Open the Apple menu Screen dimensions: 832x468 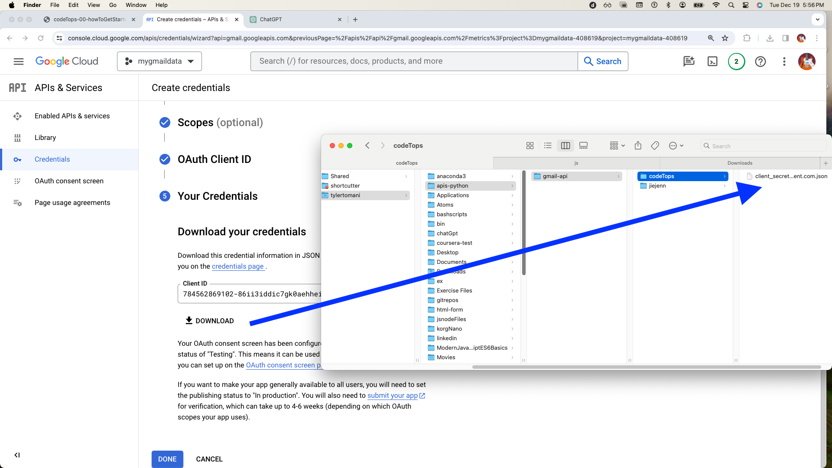(12, 5)
